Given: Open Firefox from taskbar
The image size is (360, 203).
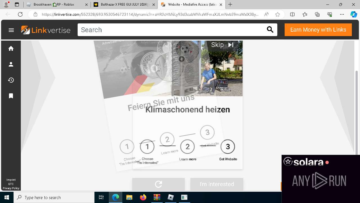Looking at the screenshot, I should pos(143,197).
